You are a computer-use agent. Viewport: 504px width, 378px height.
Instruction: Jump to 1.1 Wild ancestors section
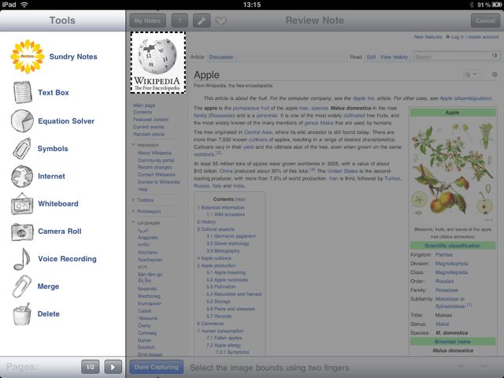tap(226, 214)
